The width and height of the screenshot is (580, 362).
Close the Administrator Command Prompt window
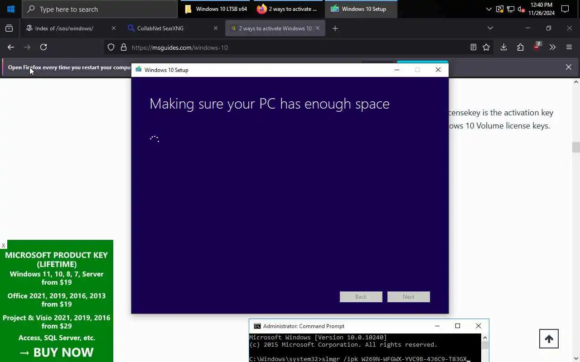(x=478, y=326)
